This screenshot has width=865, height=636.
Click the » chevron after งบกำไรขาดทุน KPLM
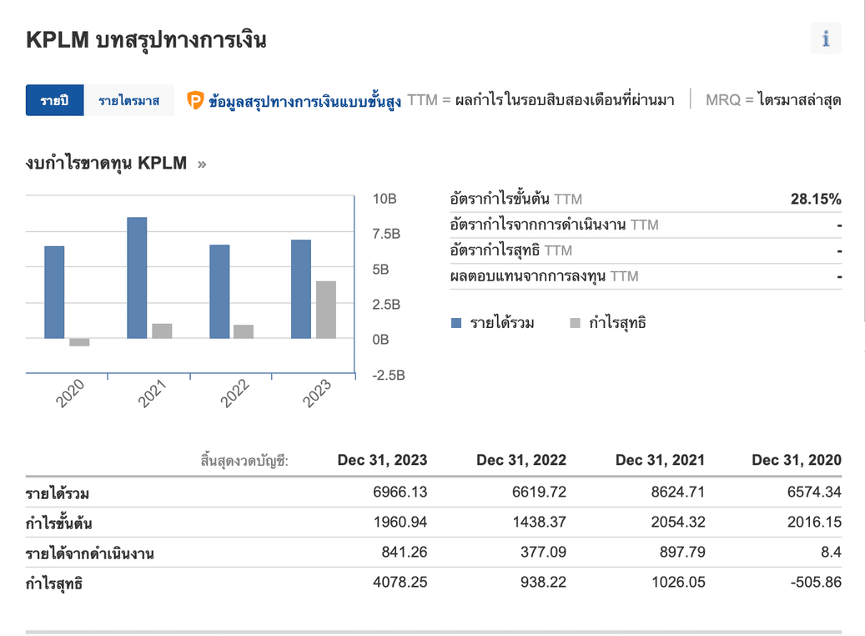pyautogui.click(x=201, y=164)
